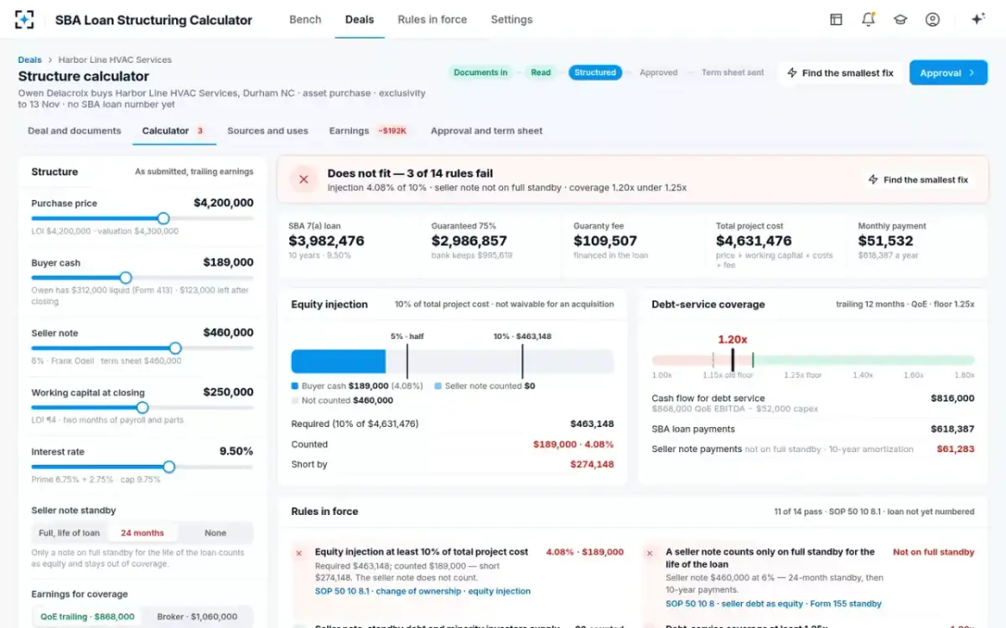Viewport: 1006px width, 628px height.
Task: Open notifications bell
Action: tap(869, 19)
